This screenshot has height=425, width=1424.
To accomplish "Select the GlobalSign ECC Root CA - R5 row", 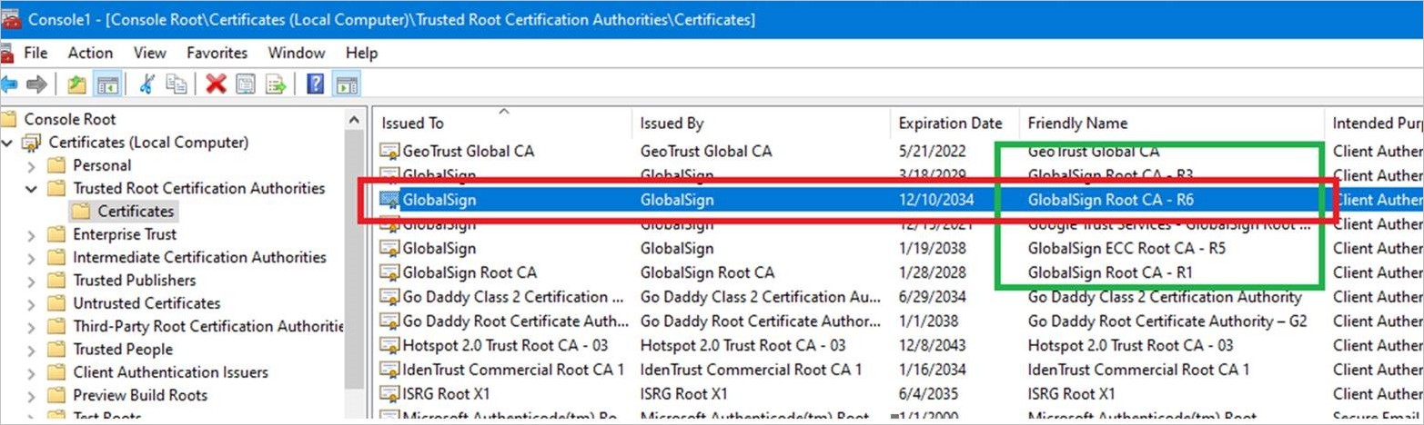I will [899, 248].
